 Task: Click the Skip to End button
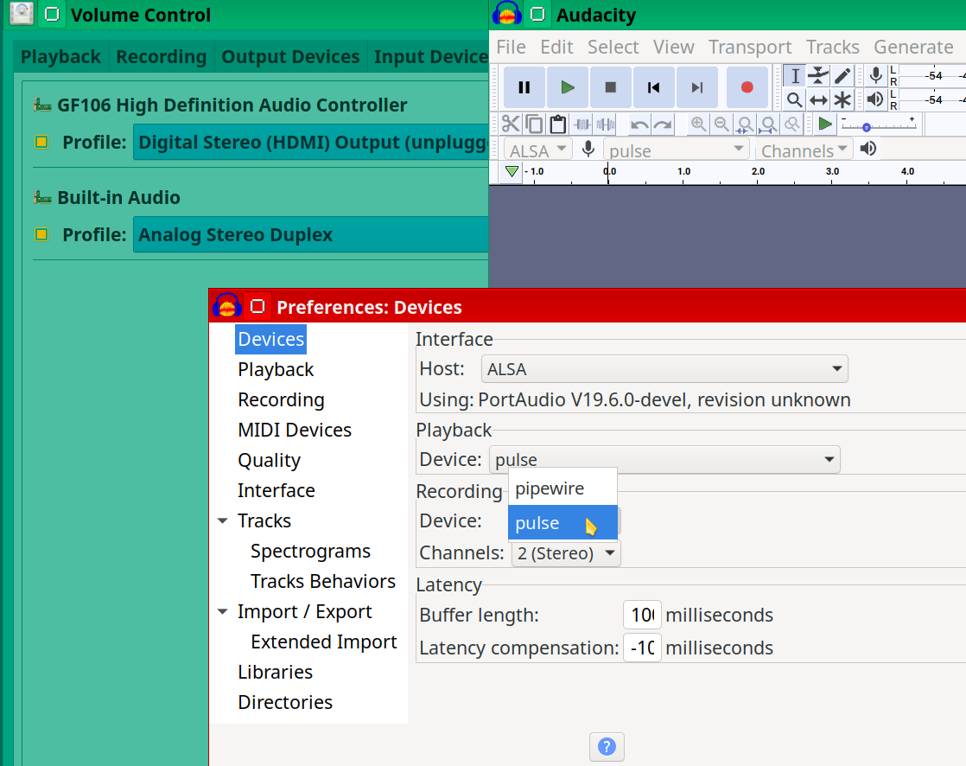(x=696, y=87)
